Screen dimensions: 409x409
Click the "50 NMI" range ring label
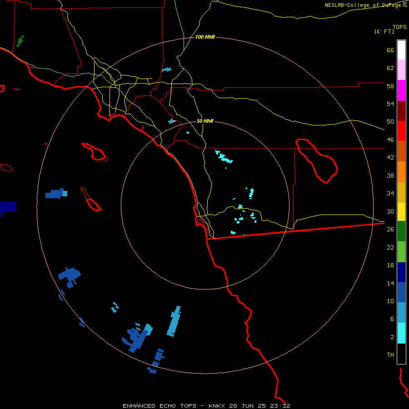click(205, 121)
